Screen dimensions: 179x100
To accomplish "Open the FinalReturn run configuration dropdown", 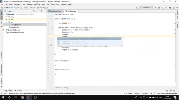I will pos(146,8).
